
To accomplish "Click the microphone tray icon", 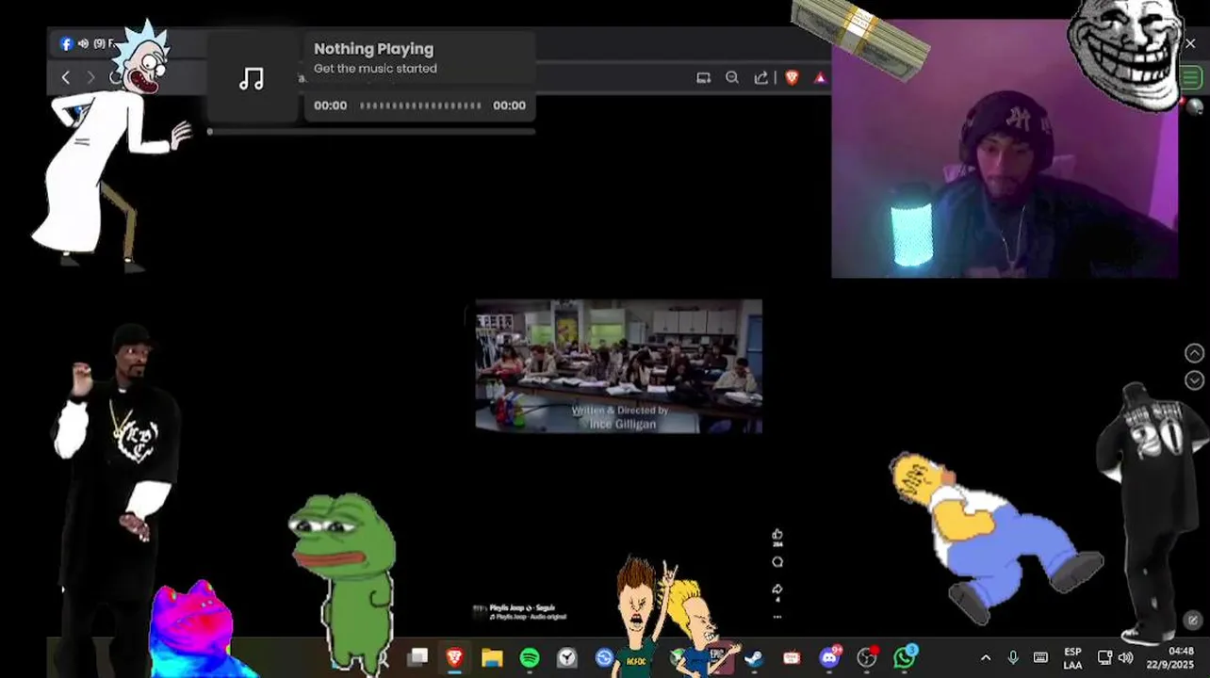I will coord(1013,657).
